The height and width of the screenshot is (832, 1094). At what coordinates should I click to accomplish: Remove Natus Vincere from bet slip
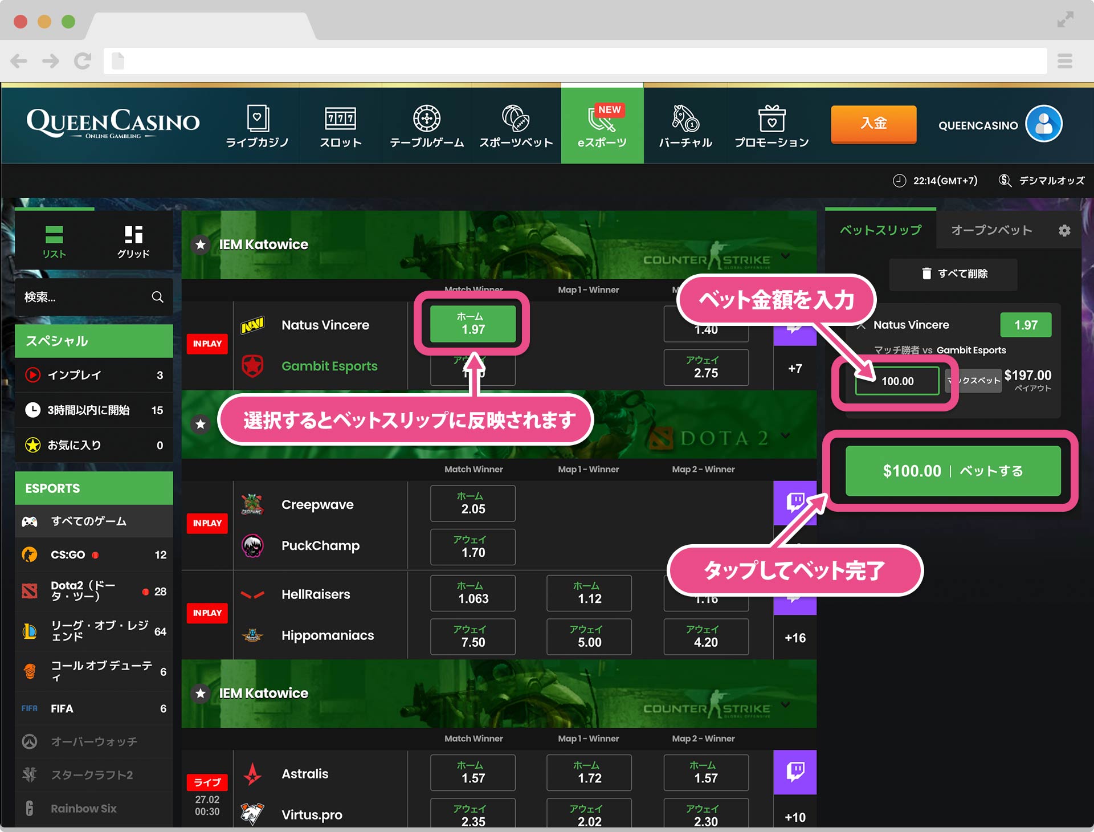point(862,325)
